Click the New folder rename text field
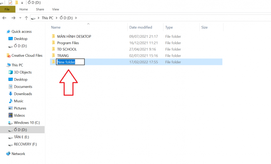271x164 pixels. tap(70, 62)
